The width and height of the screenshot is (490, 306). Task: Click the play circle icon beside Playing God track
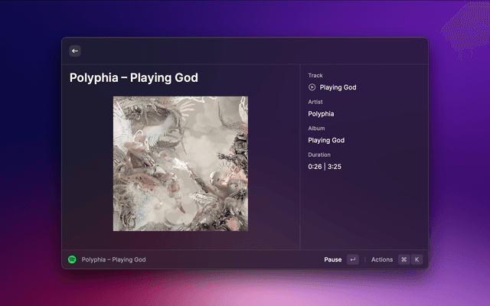pyautogui.click(x=312, y=87)
